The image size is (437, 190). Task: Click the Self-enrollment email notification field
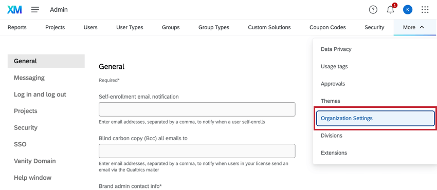click(197, 109)
